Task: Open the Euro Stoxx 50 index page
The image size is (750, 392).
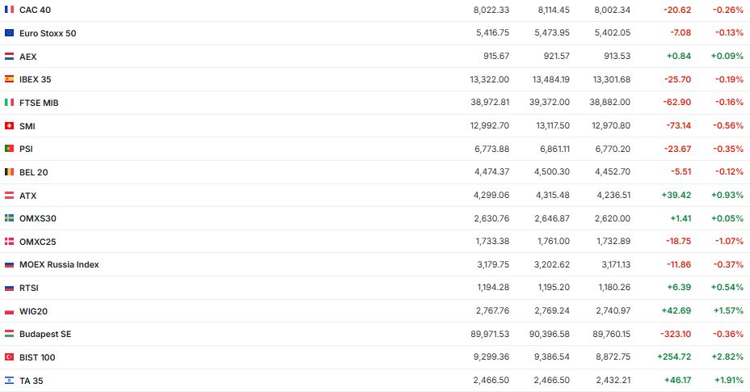Action: click(48, 33)
